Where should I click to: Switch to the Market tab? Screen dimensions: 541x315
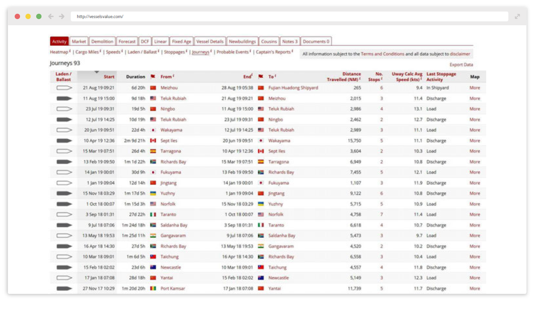click(79, 41)
